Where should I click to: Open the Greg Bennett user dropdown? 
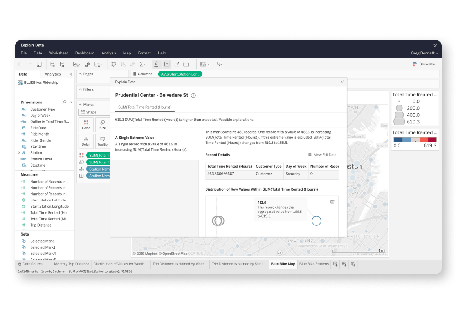click(424, 53)
